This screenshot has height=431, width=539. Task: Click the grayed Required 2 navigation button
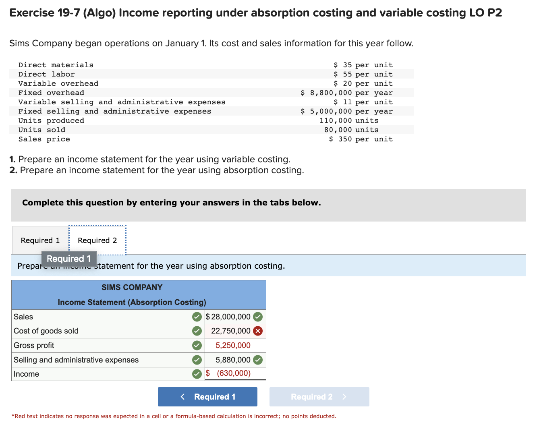point(319,397)
